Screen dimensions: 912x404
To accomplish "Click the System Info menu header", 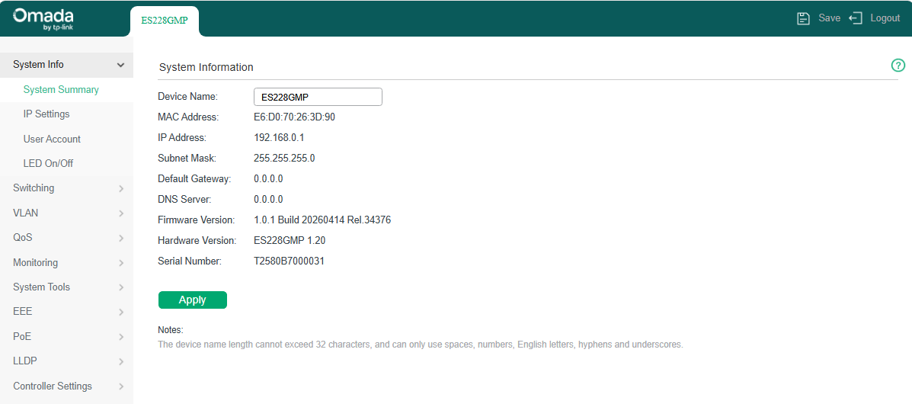I will pyautogui.click(x=66, y=65).
